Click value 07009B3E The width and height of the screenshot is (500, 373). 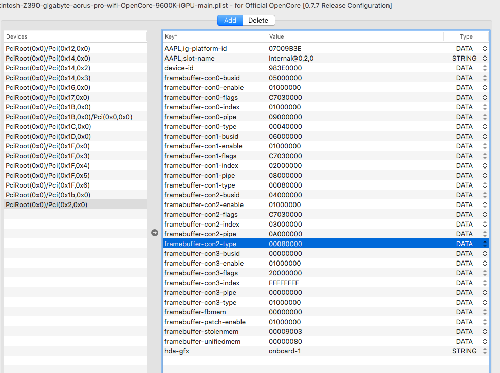click(285, 48)
